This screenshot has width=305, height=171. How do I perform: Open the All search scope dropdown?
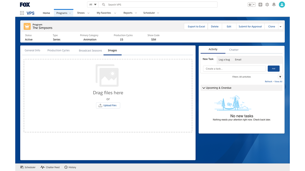coord(92,4)
